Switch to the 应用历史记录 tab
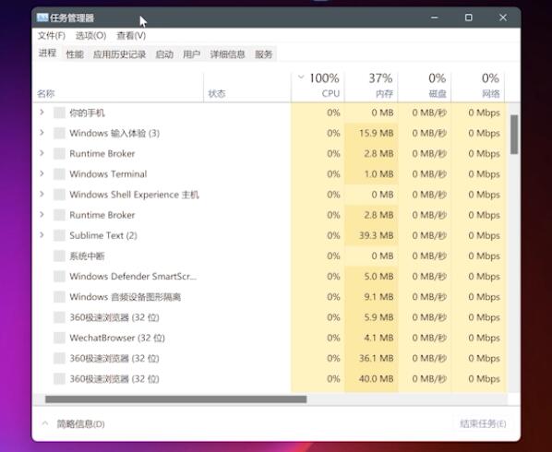This screenshot has height=452, width=552. [119, 54]
